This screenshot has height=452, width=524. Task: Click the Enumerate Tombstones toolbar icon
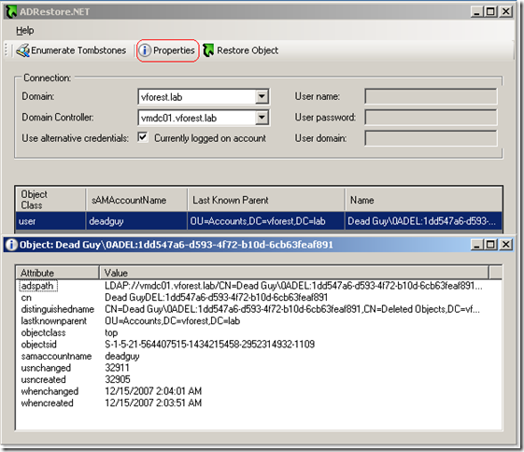tap(22, 50)
